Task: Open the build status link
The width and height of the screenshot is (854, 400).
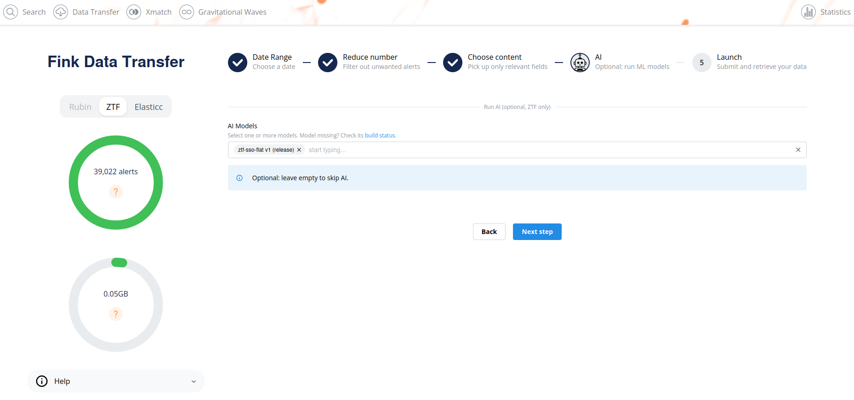Action: click(x=380, y=136)
